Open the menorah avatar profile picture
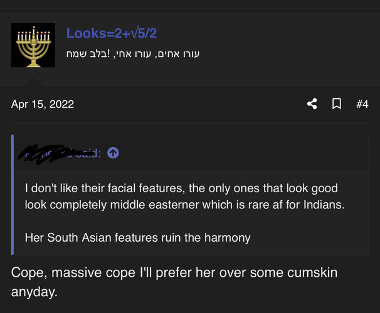The height and width of the screenshot is (313, 380). 33,45
